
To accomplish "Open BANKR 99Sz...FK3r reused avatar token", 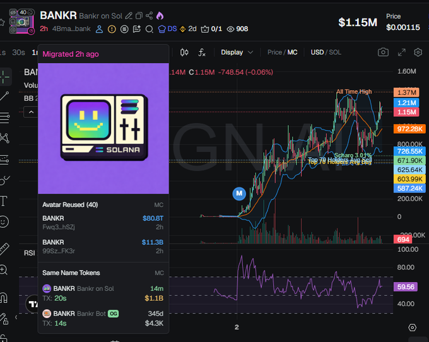I will 103,247.
